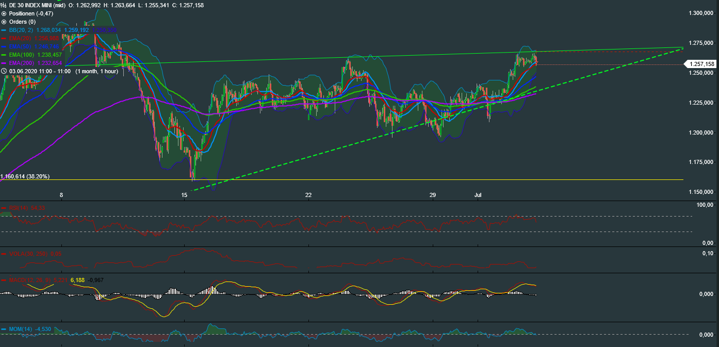Click the Orders (0) label
Image resolution: width=719 pixels, height=347 pixels.
pos(23,22)
